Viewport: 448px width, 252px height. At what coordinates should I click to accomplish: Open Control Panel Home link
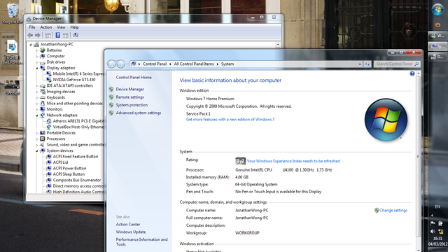coord(134,78)
